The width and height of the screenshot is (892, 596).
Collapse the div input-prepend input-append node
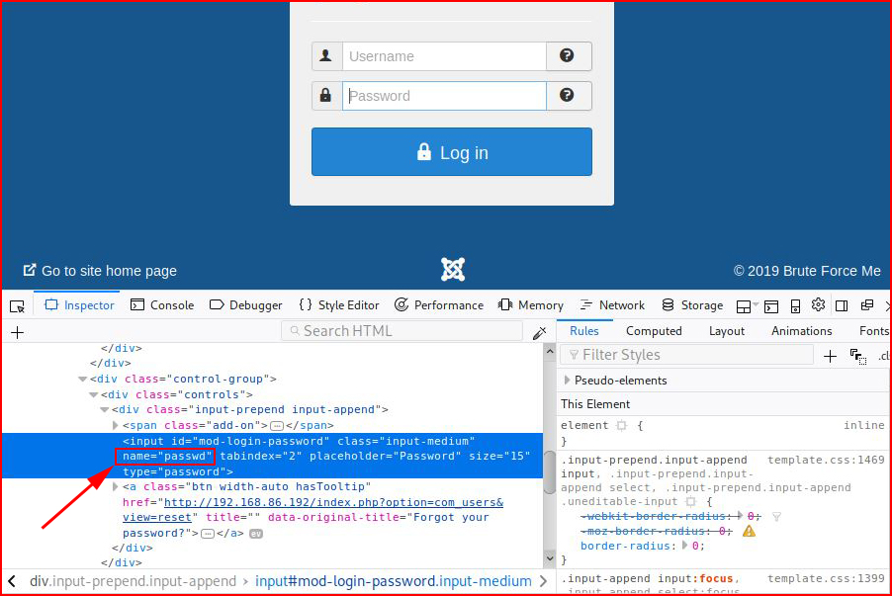coord(104,409)
